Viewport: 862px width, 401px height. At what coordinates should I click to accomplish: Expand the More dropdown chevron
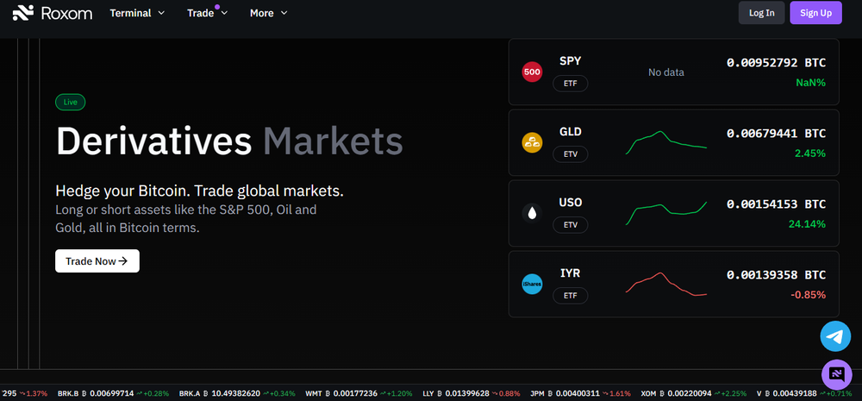pos(284,13)
